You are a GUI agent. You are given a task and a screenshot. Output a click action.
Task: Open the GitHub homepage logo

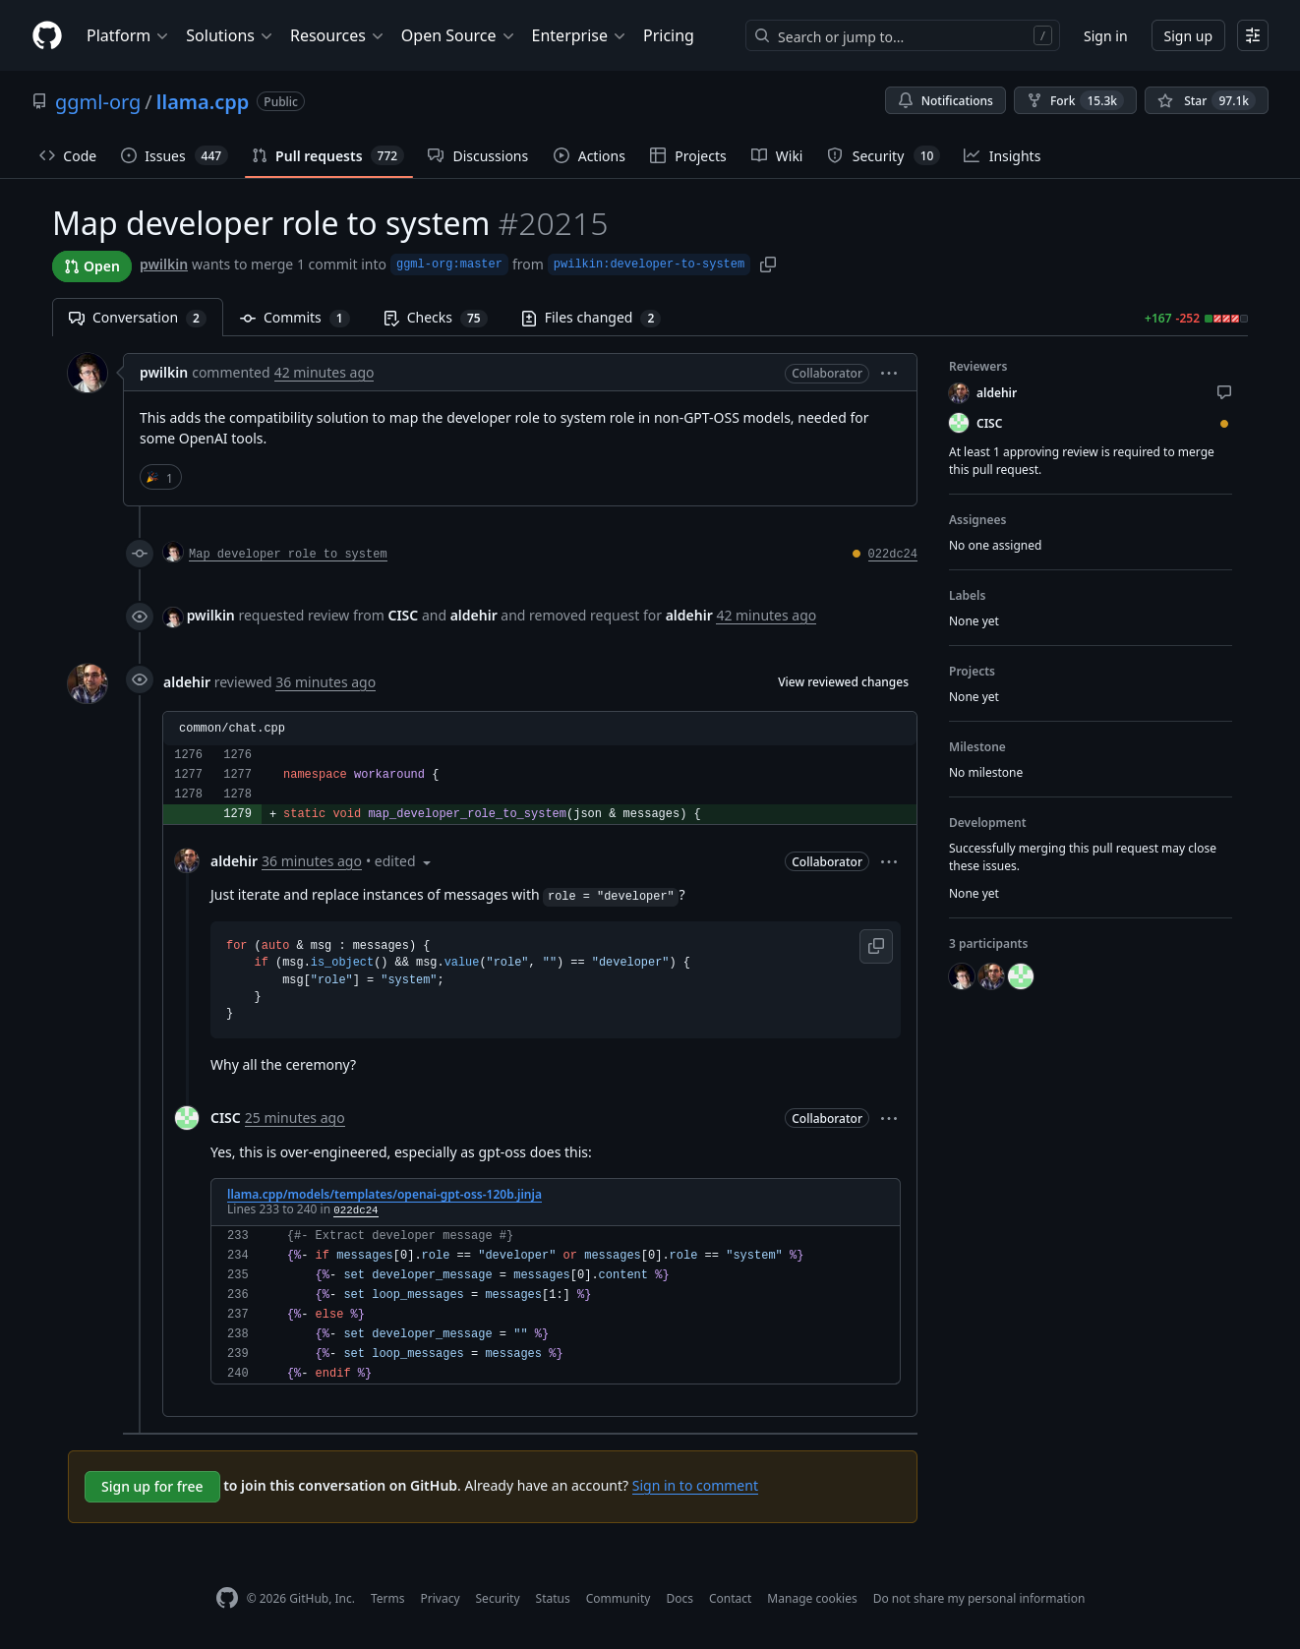[x=47, y=35]
